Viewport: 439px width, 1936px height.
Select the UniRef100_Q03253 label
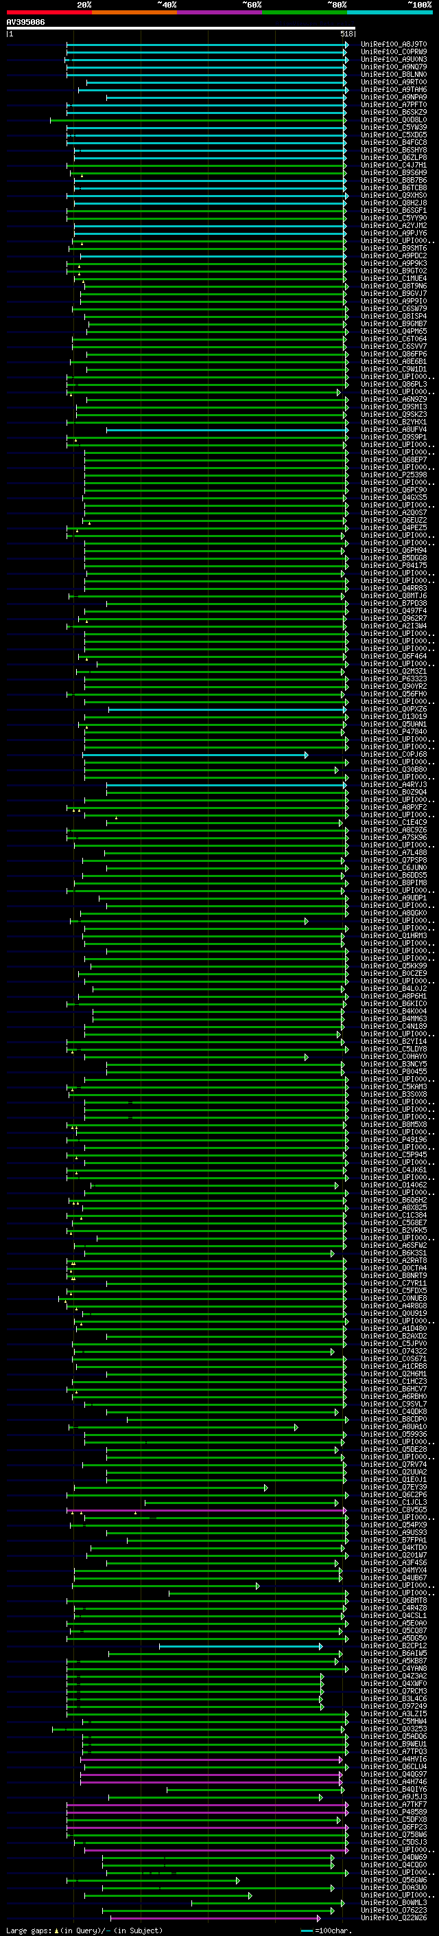pos(393,1729)
